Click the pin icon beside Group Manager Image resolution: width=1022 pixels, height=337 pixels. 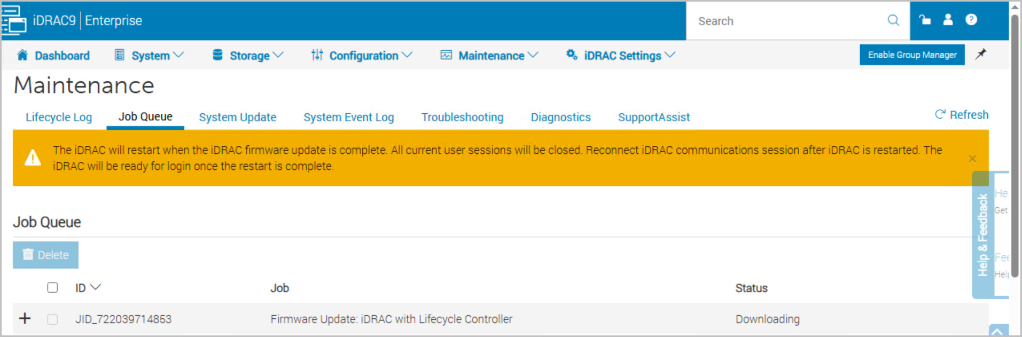(980, 54)
